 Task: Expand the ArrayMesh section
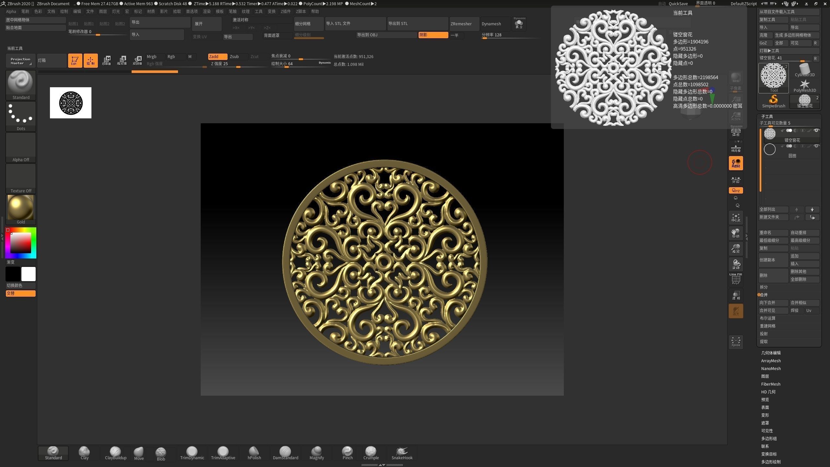(x=771, y=361)
